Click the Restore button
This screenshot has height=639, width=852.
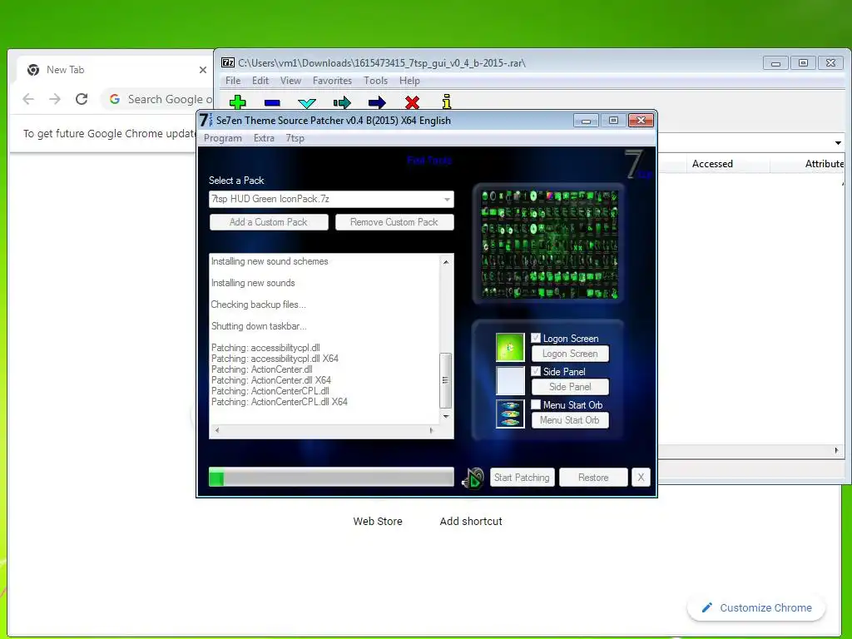click(593, 478)
